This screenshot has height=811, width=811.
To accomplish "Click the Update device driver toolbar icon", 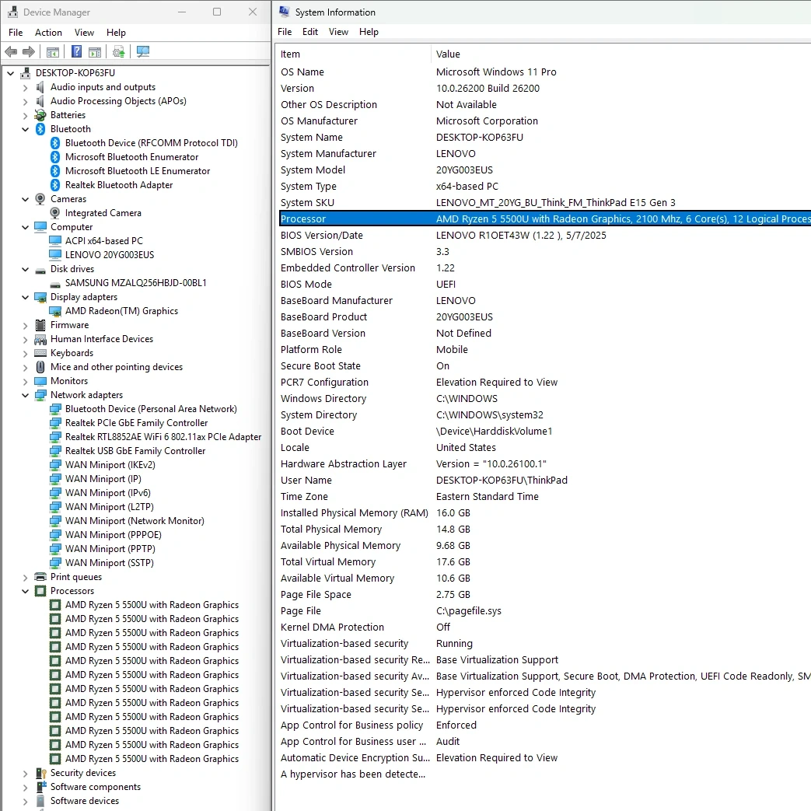I will [x=118, y=52].
